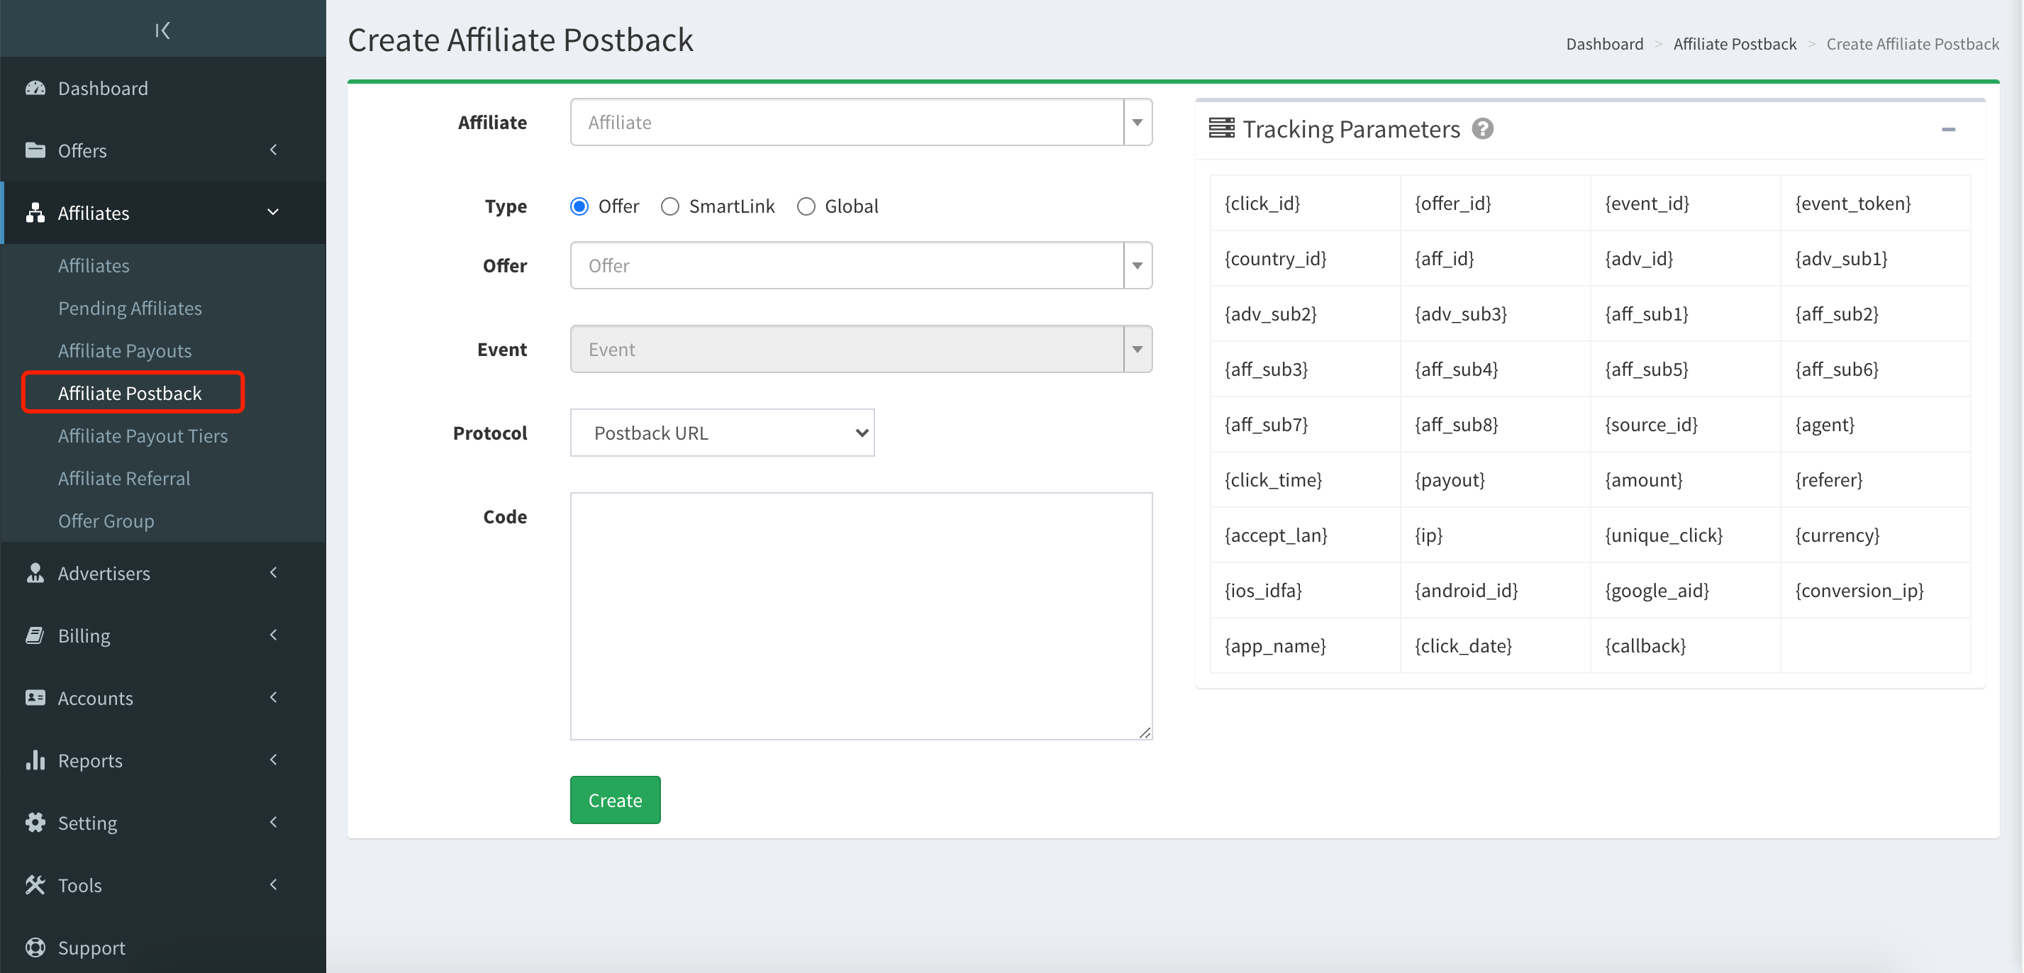Click the {currency} tracking parameter
Image resolution: width=2024 pixels, height=973 pixels.
(1837, 535)
